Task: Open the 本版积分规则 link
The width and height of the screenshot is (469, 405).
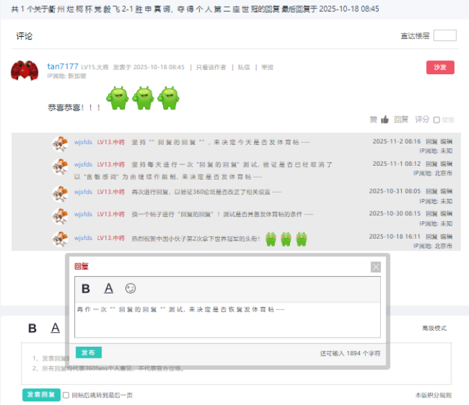Action: pos(434,395)
